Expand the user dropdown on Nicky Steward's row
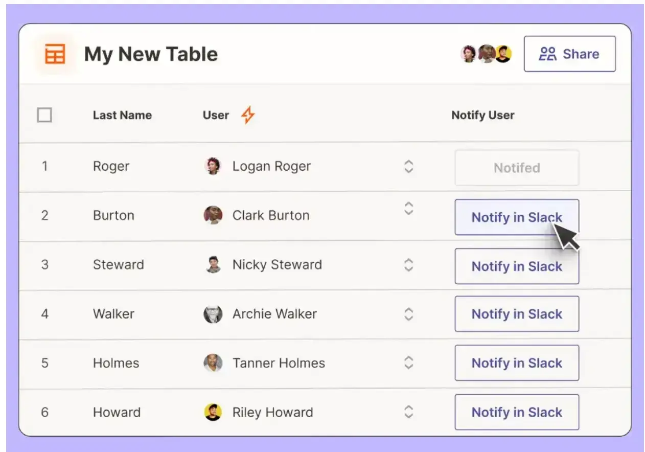The width and height of the screenshot is (645, 452). pyautogui.click(x=408, y=264)
